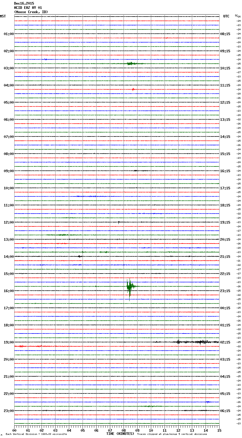Click the UTC label '23:15'

[x=225, y=291]
